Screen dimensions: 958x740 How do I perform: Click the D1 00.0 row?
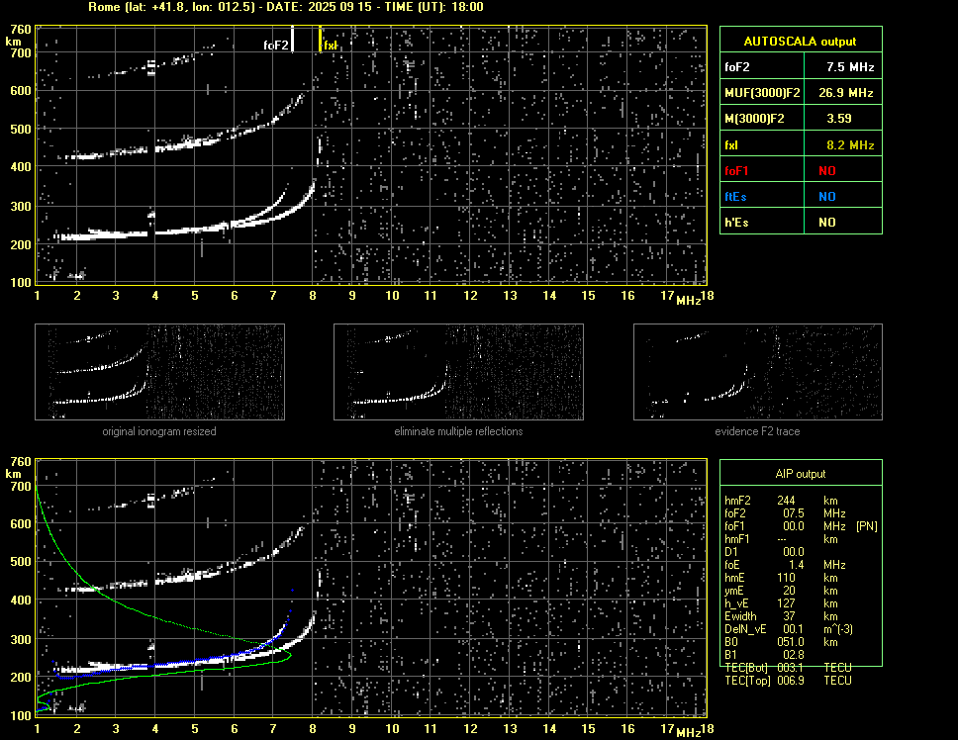(764, 552)
